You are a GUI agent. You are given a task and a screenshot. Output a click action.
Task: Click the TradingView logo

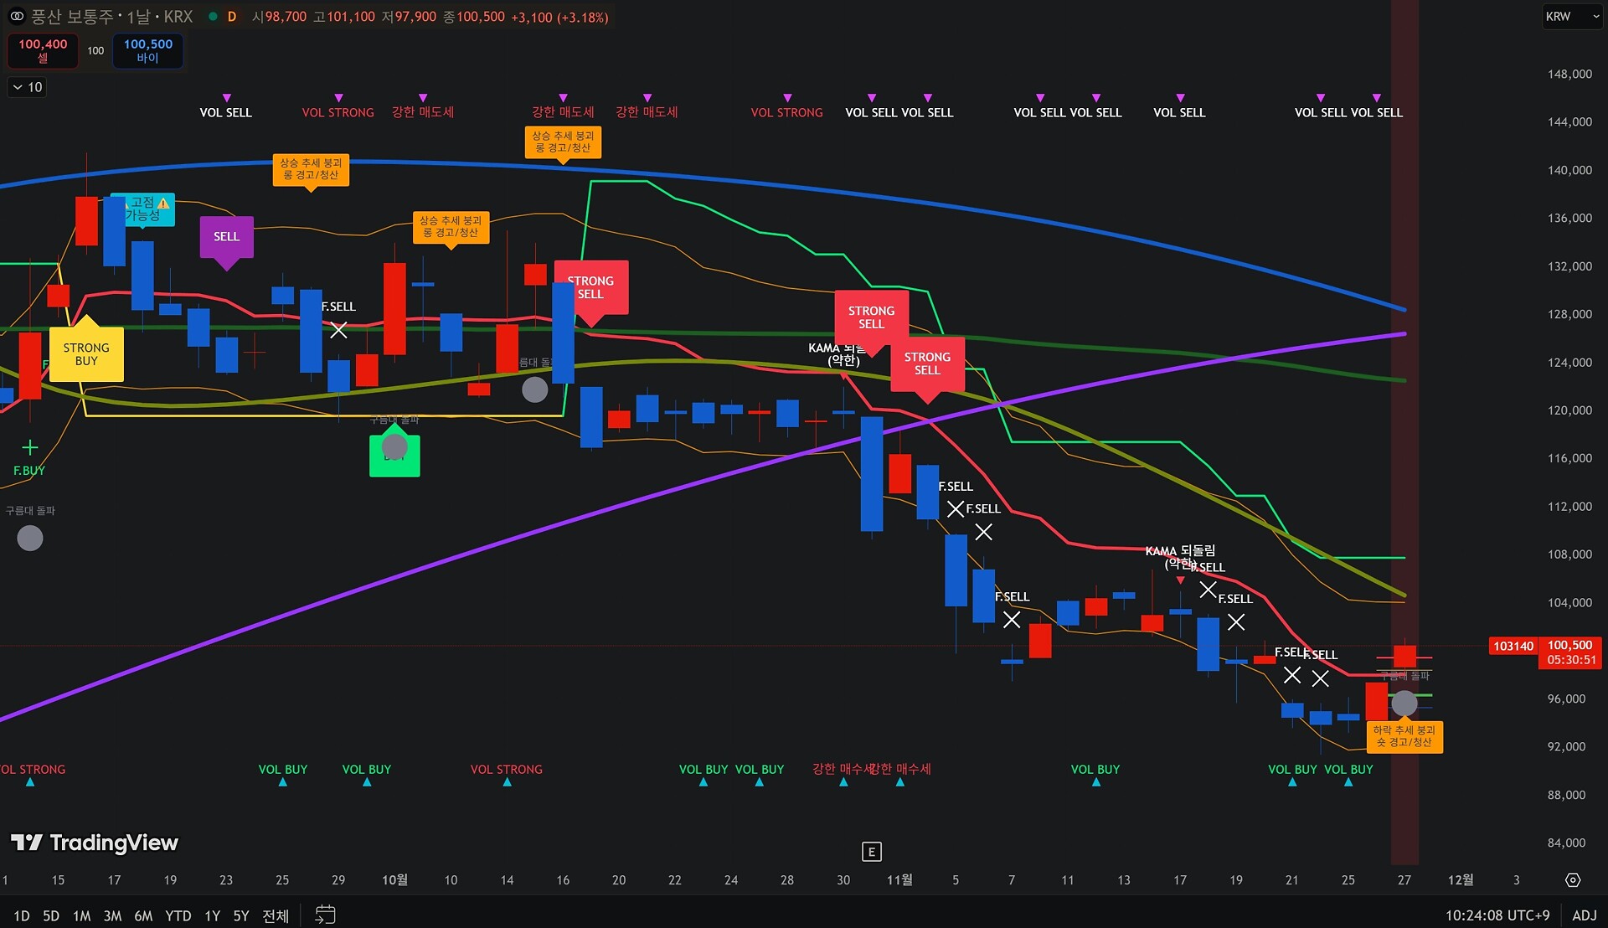94,843
